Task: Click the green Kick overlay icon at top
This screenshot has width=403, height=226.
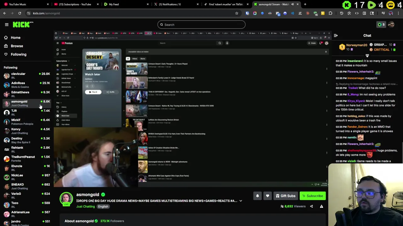Action: coord(347,5)
